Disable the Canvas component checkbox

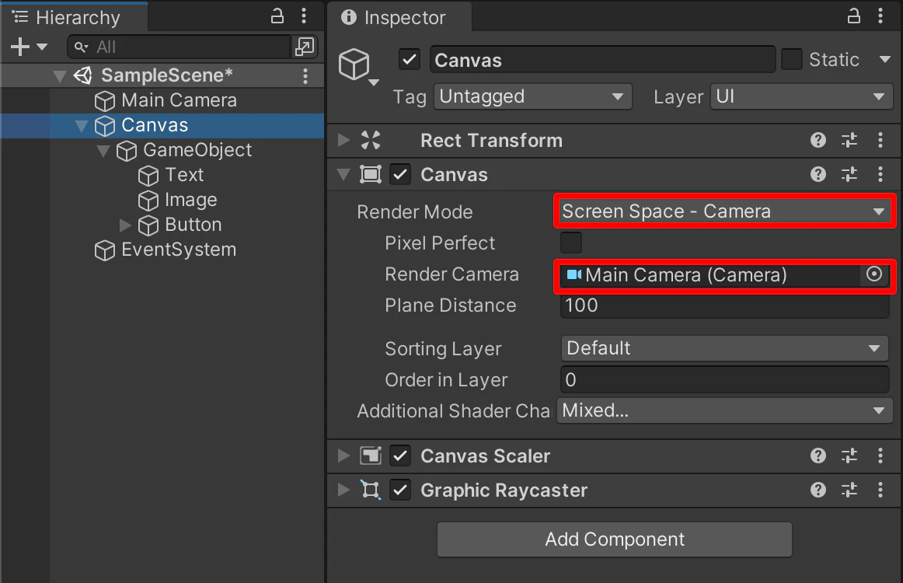point(400,175)
